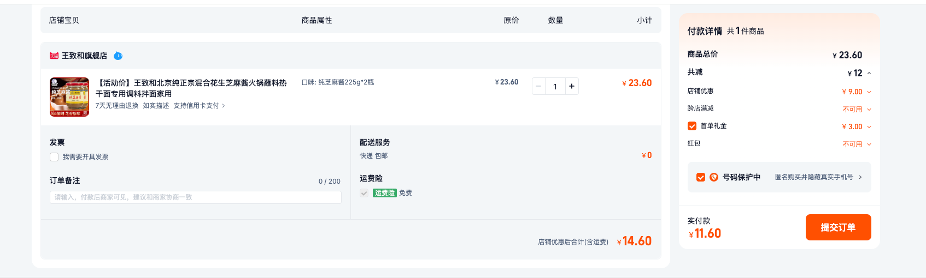Expand the 红包 不可用 dropdown
Screen dimensions: 926x278
coord(869,144)
